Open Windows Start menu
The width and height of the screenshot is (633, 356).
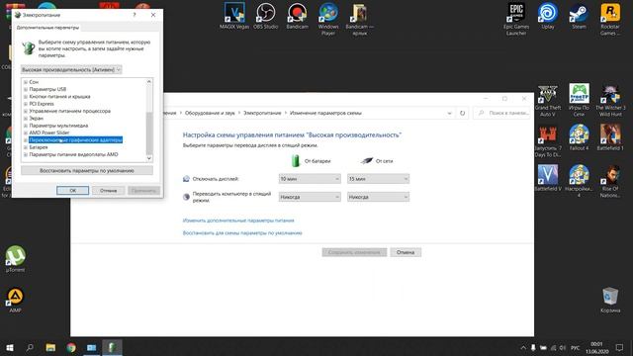10,347
